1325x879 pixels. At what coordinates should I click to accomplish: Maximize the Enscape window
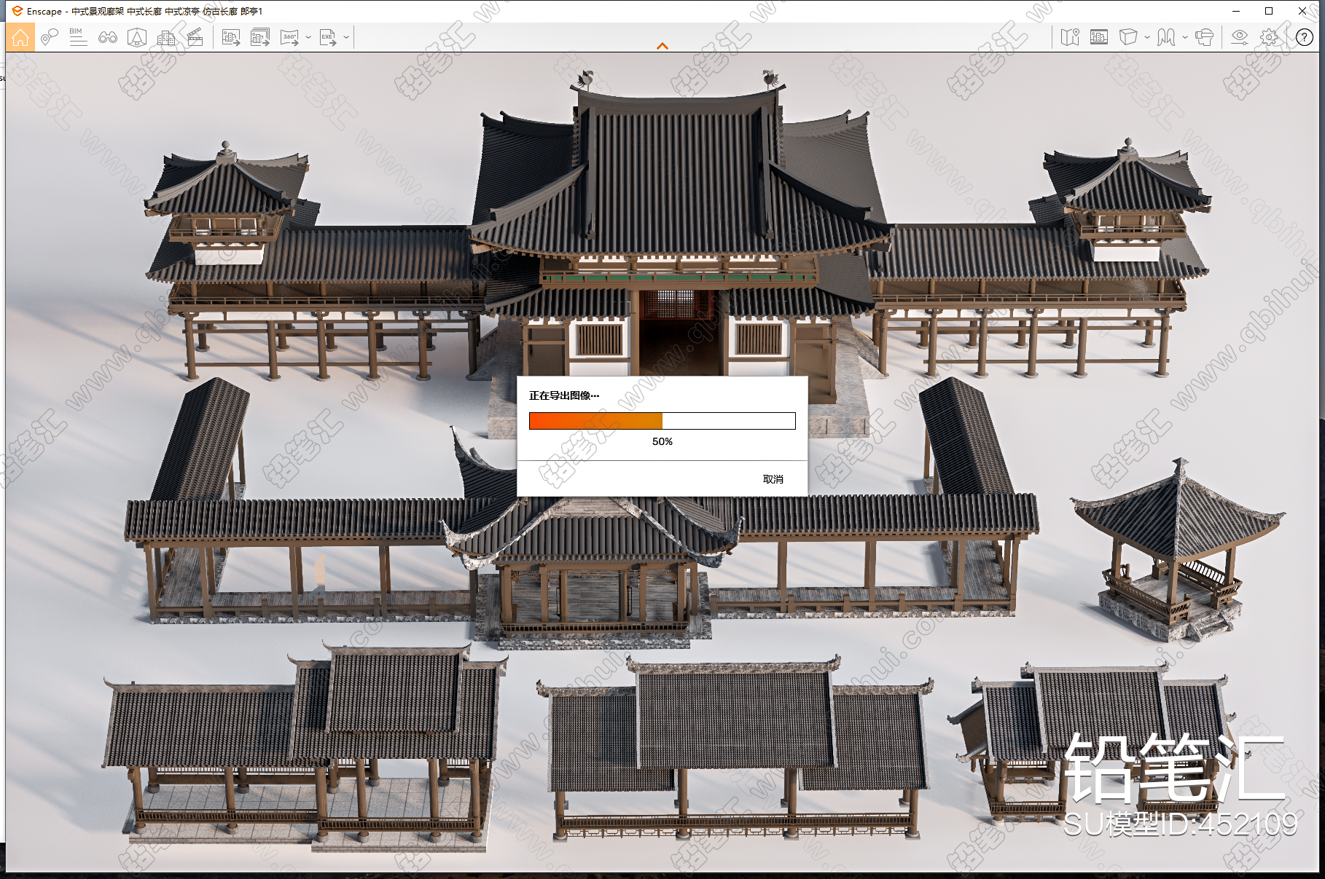tap(1269, 11)
